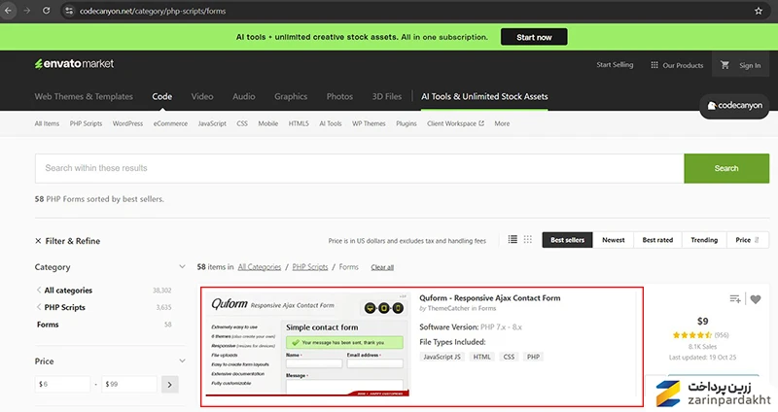Click the CodeCanyon badge logo
Screen dimensions: 778x412
click(x=734, y=105)
